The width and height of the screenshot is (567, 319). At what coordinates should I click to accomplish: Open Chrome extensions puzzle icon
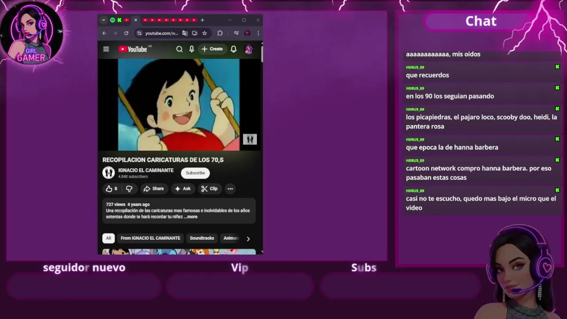[x=220, y=33]
